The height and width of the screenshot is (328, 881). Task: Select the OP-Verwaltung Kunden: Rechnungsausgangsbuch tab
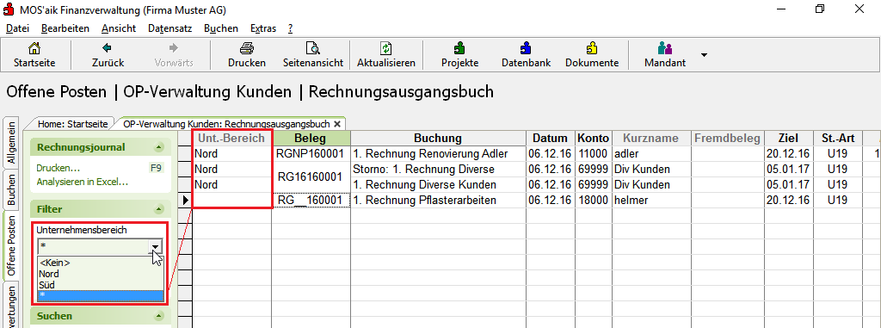coord(226,123)
